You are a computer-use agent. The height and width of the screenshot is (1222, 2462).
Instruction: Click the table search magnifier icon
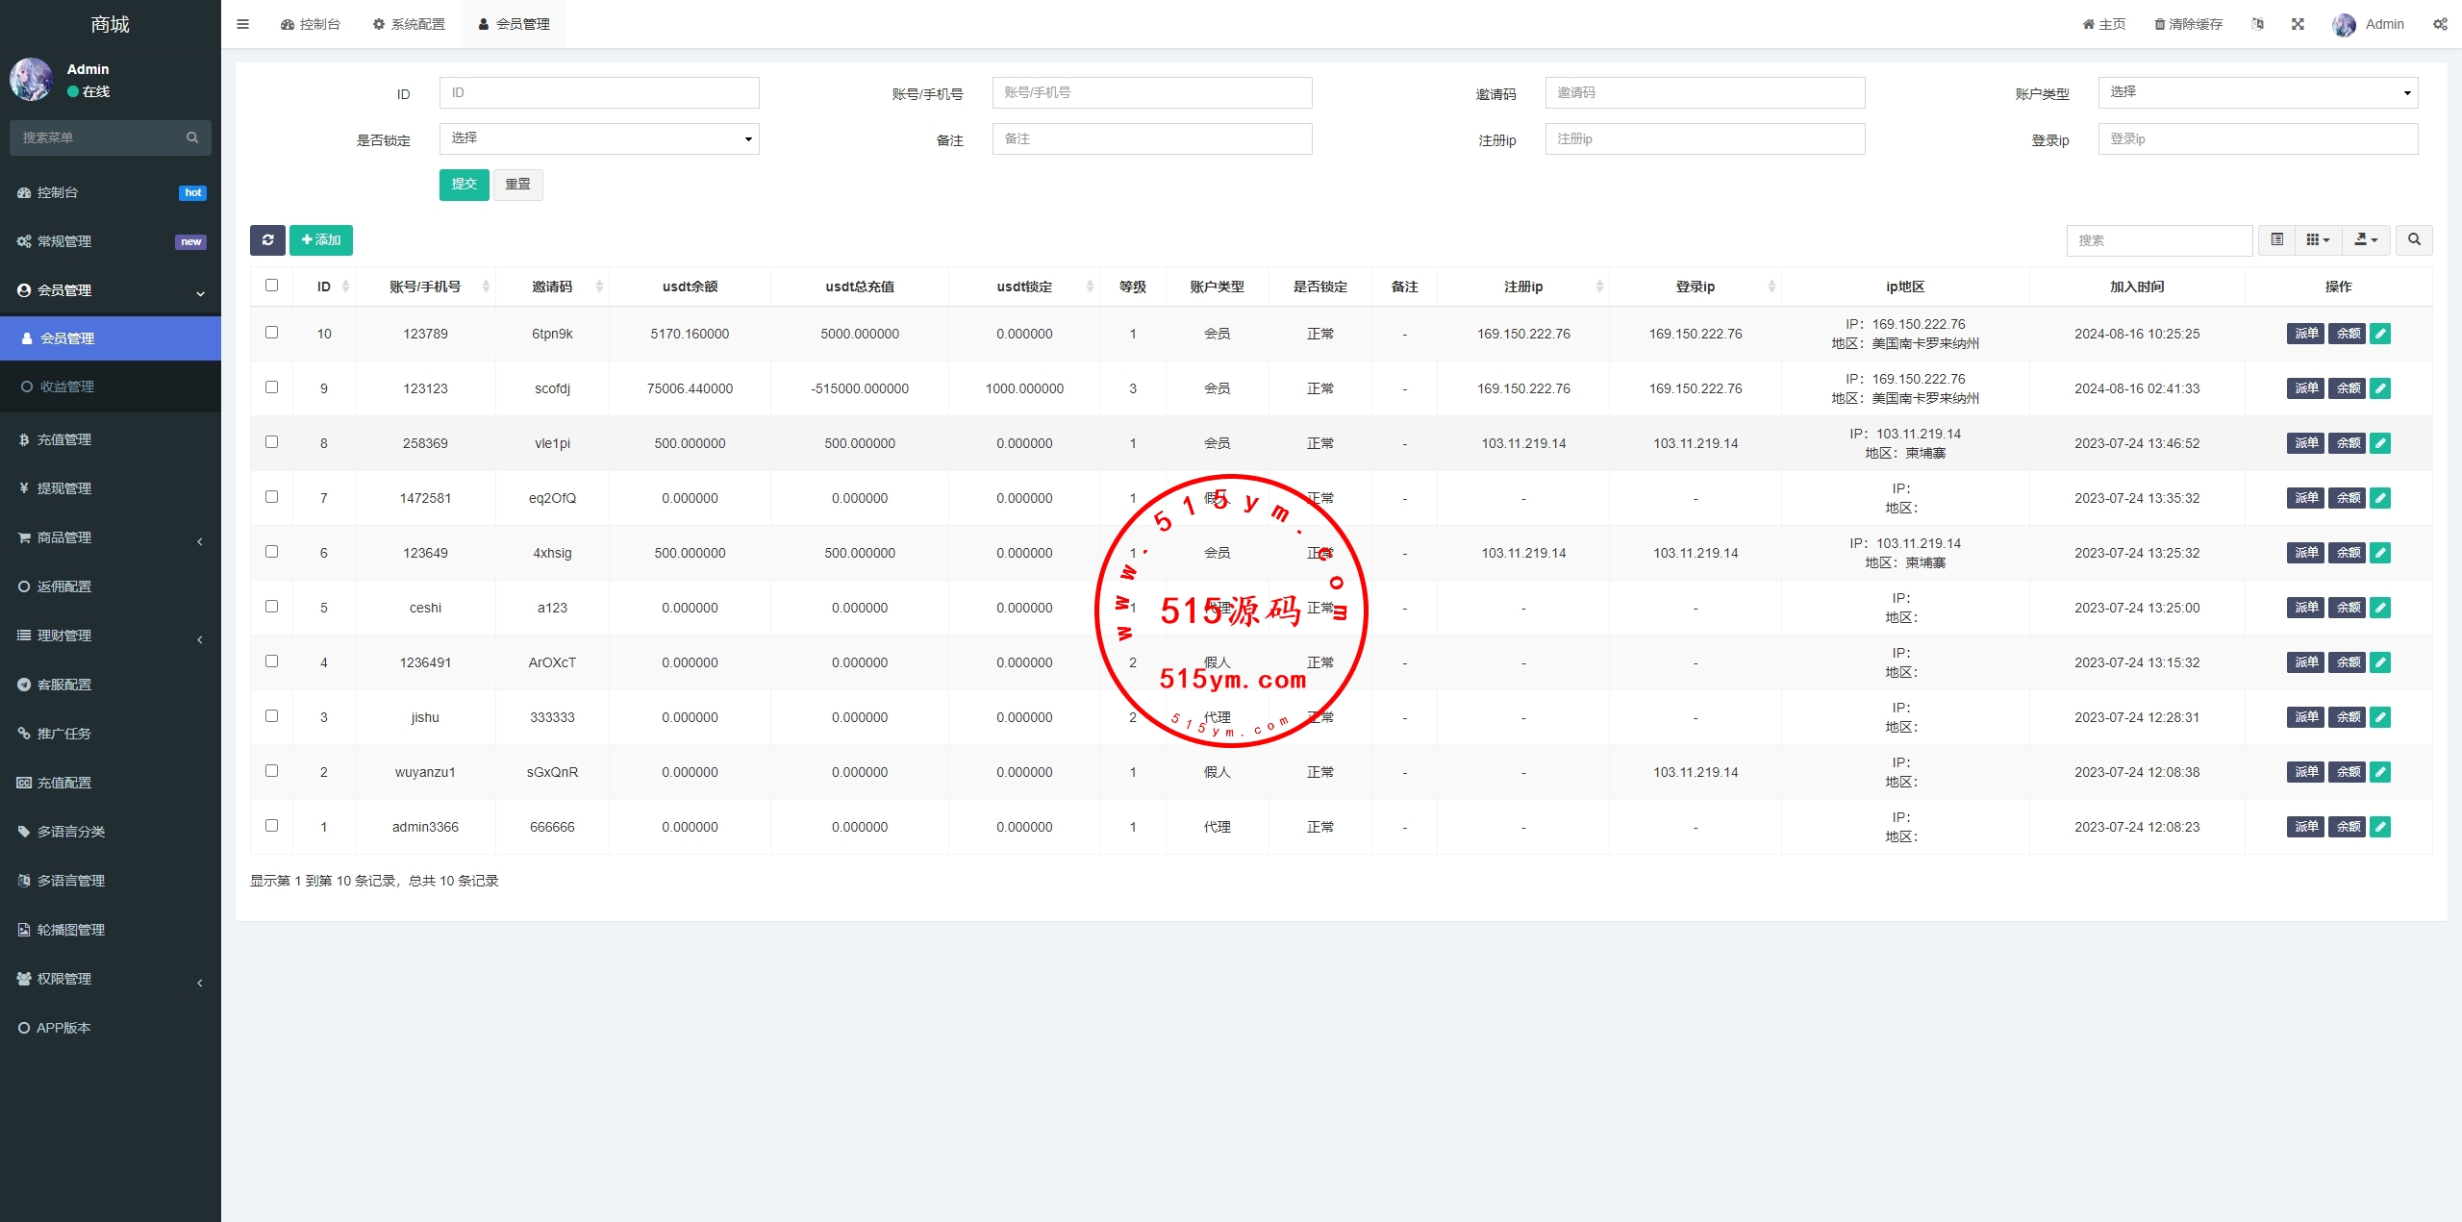[x=2414, y=240]
